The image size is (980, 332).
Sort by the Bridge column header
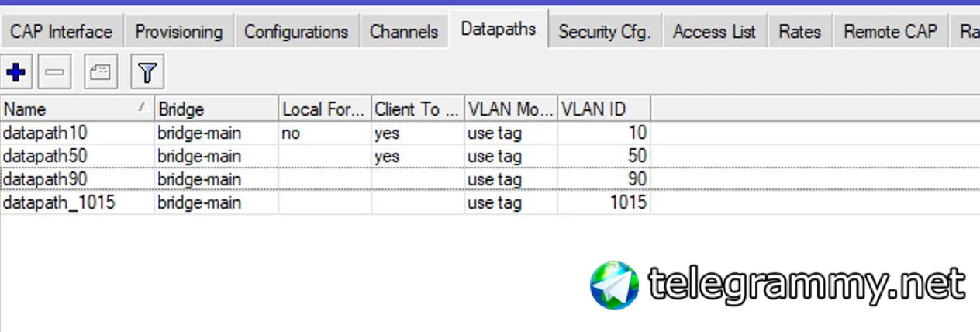[x=216, y=109]
